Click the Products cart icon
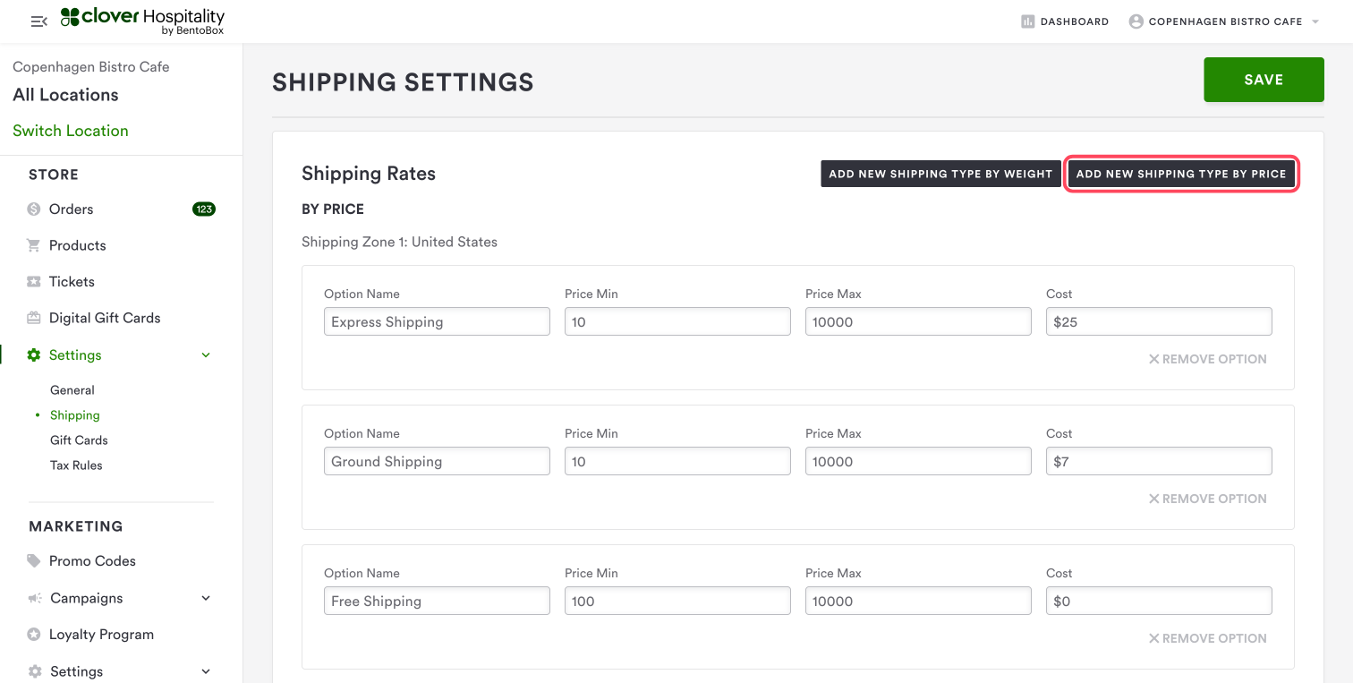 [34, 245]
